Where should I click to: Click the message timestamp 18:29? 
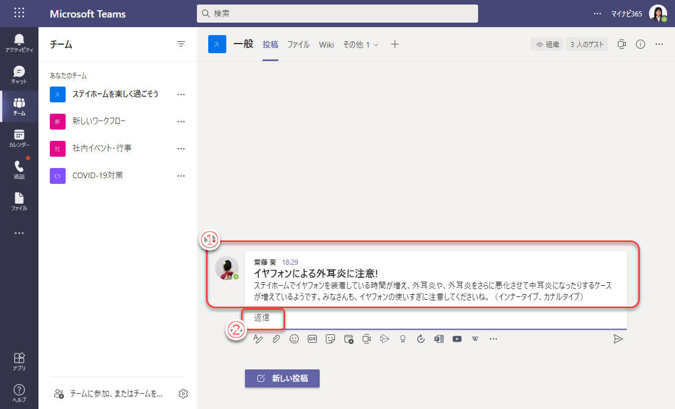coord(290,262)
